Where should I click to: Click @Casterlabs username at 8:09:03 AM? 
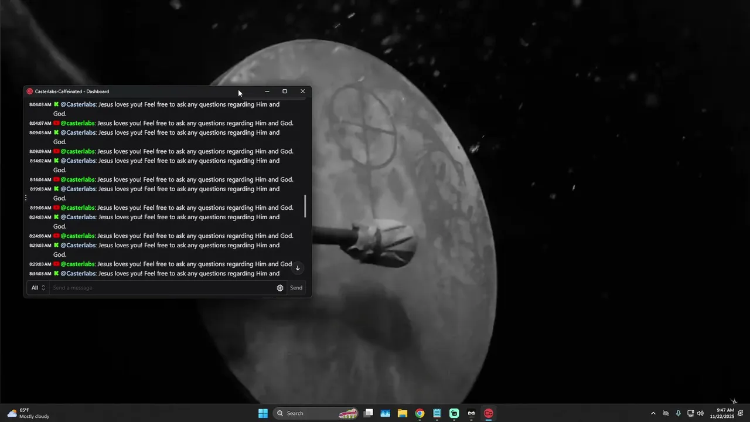pyautogui.click(x=78, y=132)
